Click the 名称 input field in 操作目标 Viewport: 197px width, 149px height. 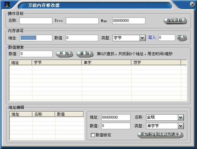click(x=36, y=21)
